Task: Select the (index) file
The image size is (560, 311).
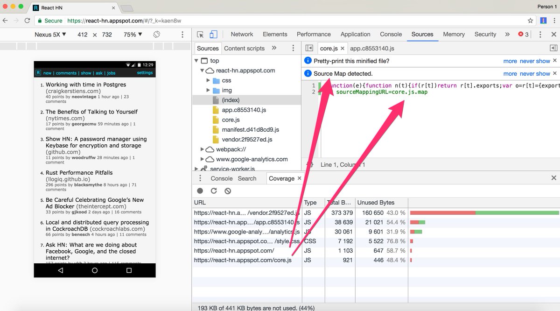Action: pyautogui.click(x=231, y=100)
